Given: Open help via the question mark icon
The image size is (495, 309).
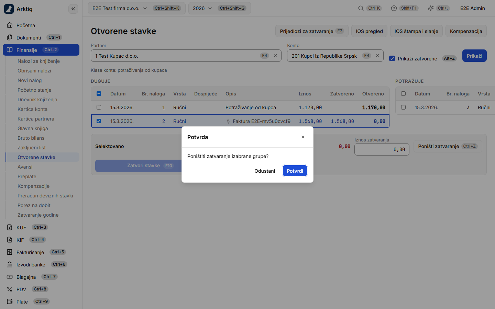Looking at the screenshot, I should click(x=394, y=8).
